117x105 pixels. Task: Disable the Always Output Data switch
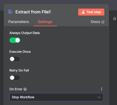pos(15,40)
